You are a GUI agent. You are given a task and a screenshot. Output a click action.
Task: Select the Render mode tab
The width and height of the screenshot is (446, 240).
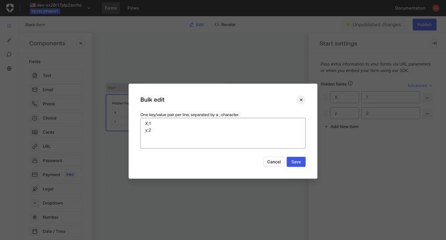[225, 24]
